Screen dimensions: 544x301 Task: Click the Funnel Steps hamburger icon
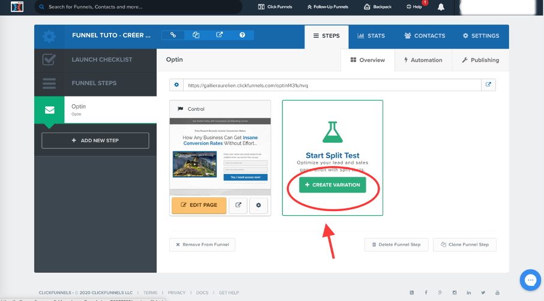pos(49,83)
